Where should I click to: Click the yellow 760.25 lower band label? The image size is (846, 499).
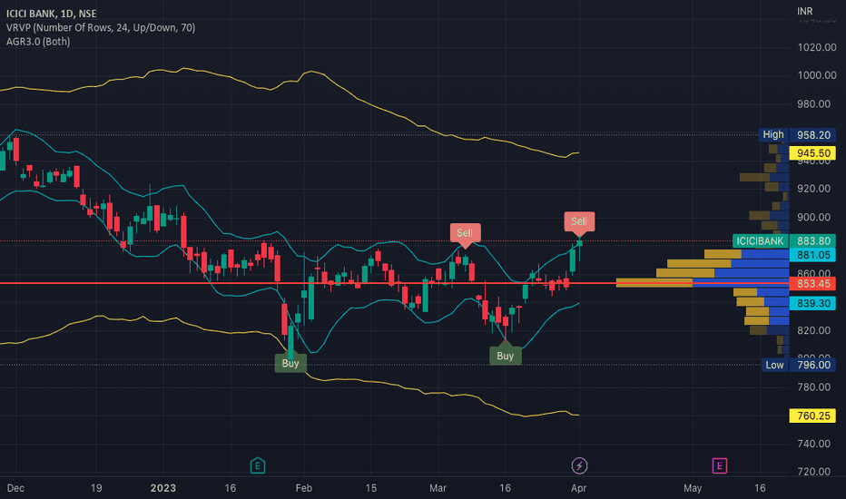pos(812,416)
